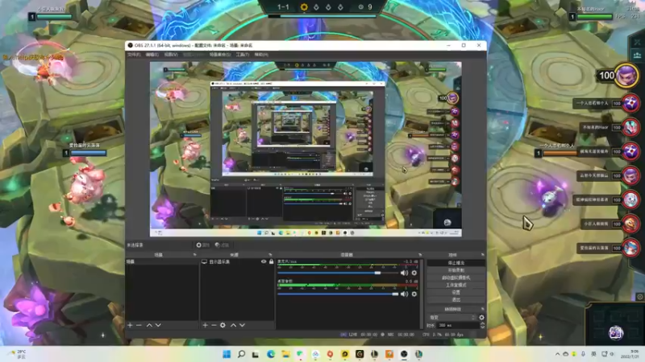The height and width of the screenshot is (362, 645).
Task: Click the 停止推流 button
Action: [456, 263]
